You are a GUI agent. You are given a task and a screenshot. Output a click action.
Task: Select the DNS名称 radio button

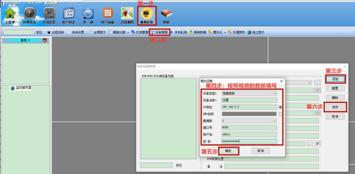(x=280, y=114)
